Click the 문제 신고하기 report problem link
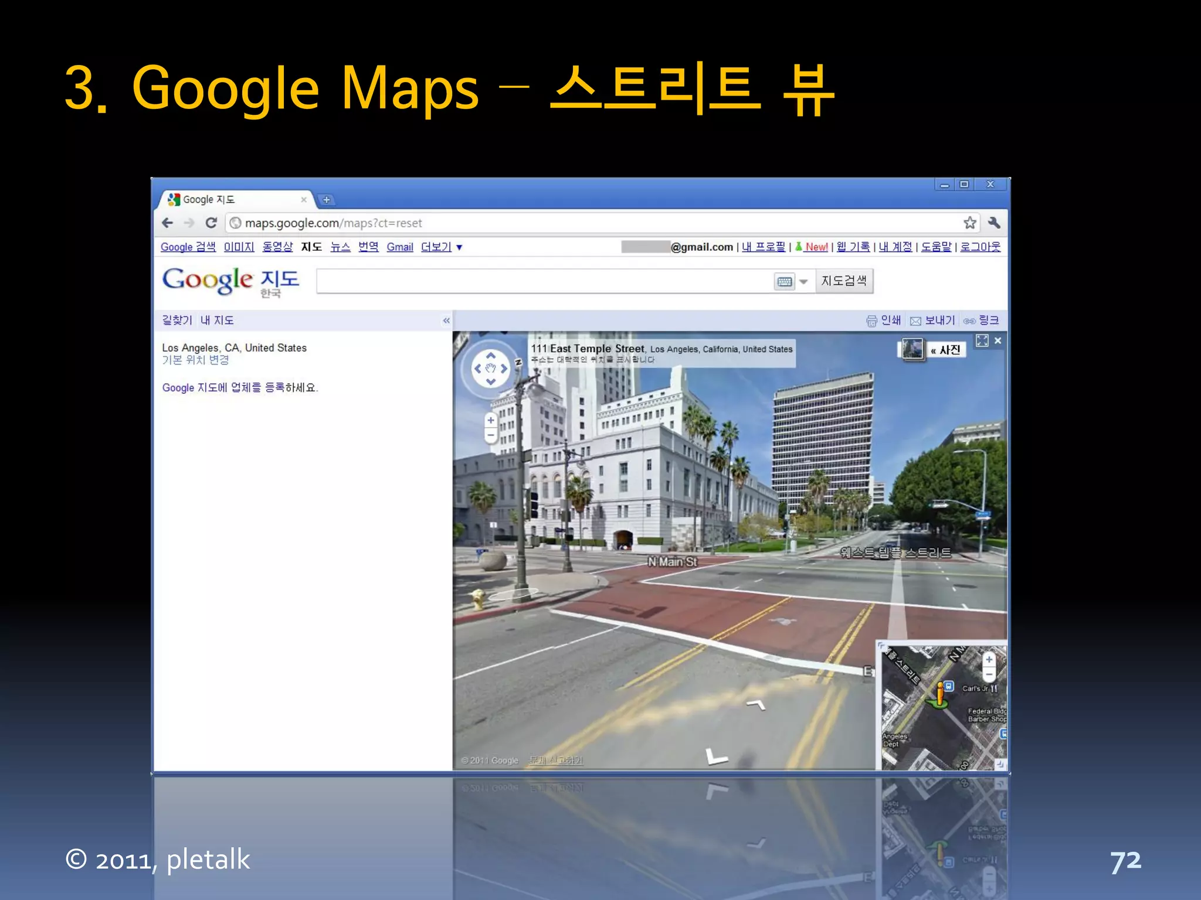The height and width of the screenshot is (900, 1201). (556, 761)
